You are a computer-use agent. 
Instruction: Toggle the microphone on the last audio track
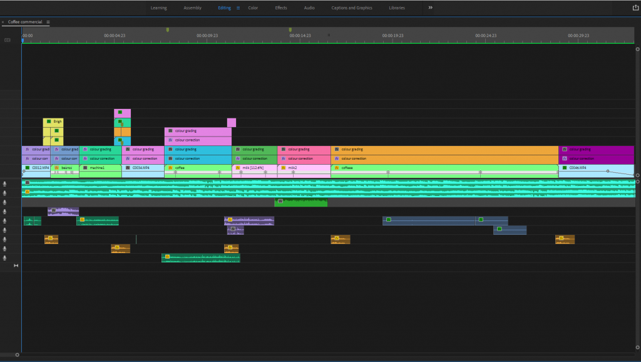tap(6, 258)
